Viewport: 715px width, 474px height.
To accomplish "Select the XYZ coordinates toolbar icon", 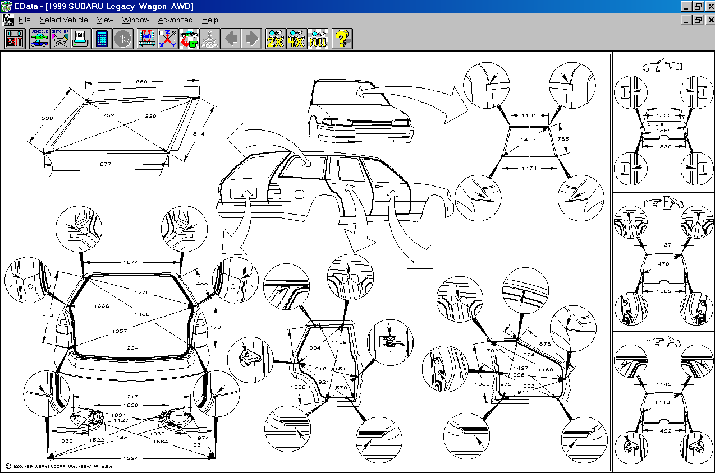I will tap(168, 39).
